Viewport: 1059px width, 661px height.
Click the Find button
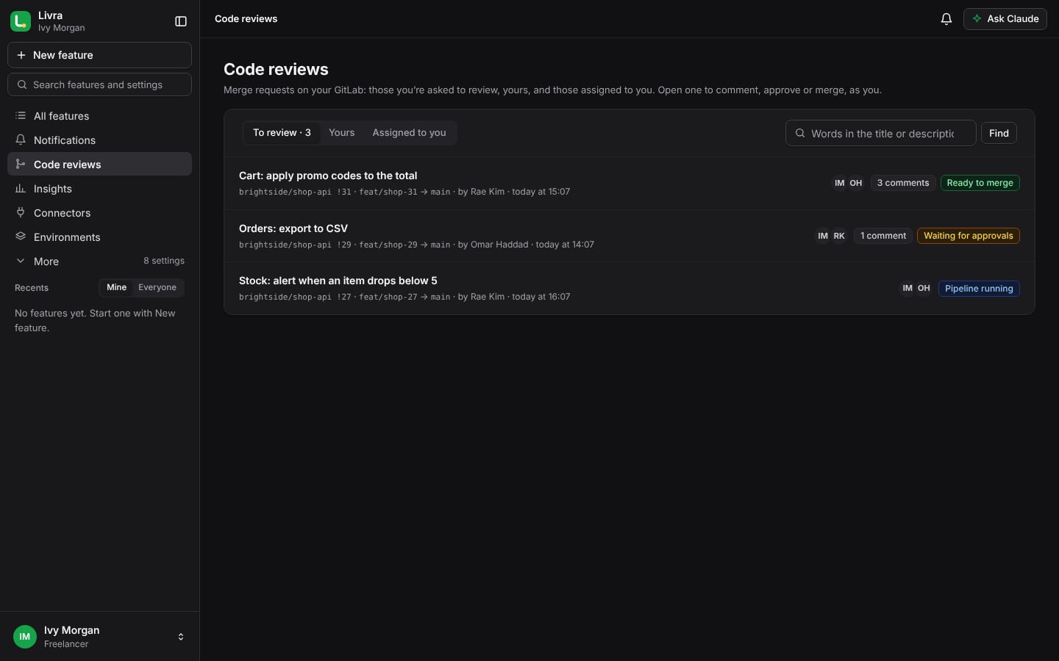pos(999,134)
